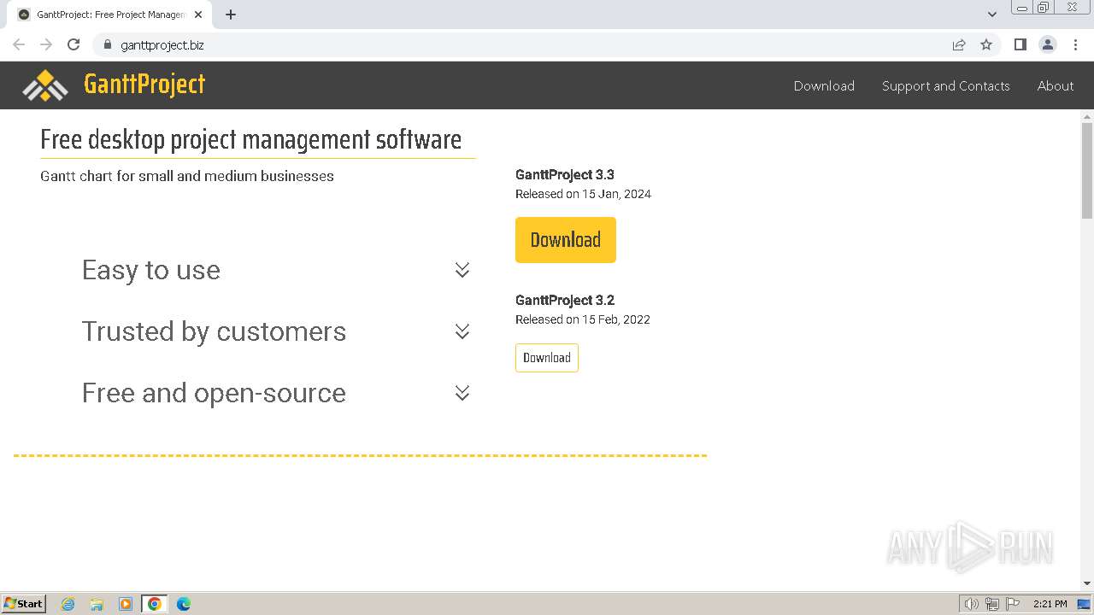Viewport: 1094px width, 615px height.
Task: Reload the page with refresh icon
Action: click(x=74, y=44)
